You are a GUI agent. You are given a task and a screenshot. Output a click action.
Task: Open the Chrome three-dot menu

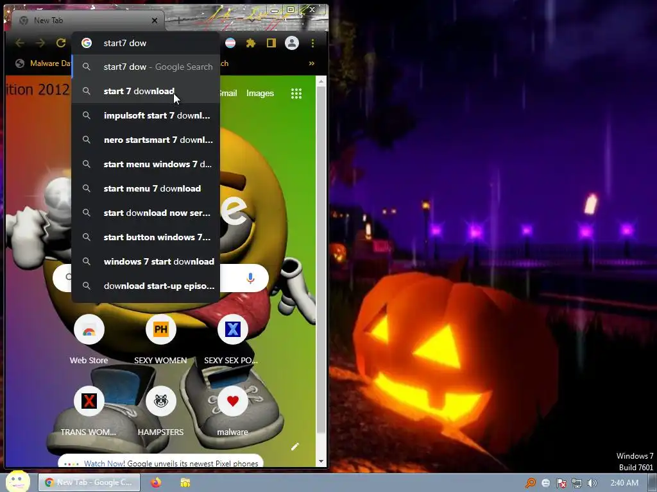[x=312, y=43]
